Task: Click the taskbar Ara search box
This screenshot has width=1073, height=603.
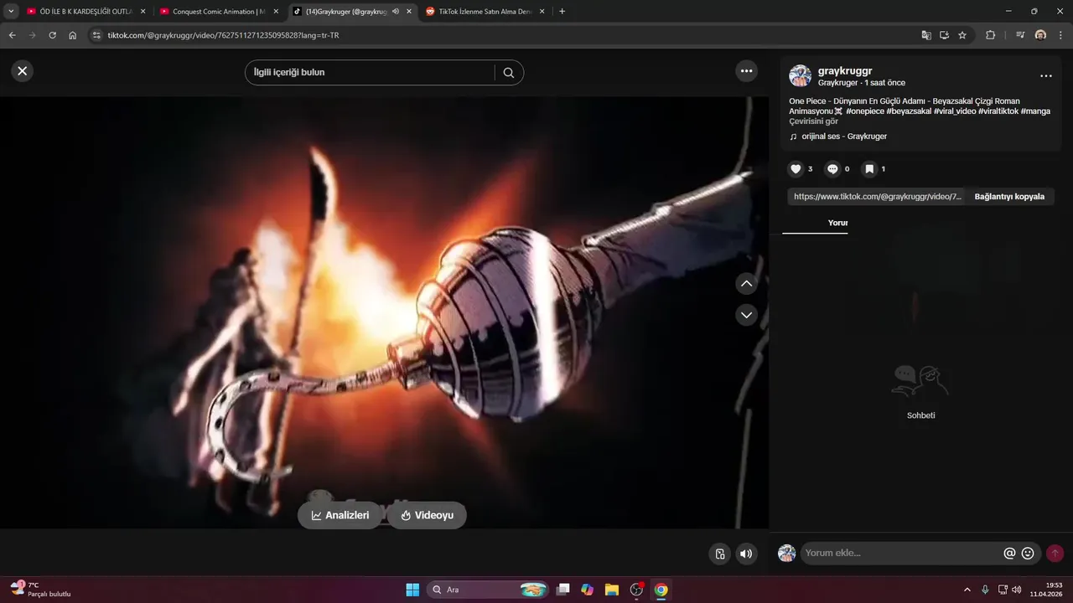Action: (489, 590)
